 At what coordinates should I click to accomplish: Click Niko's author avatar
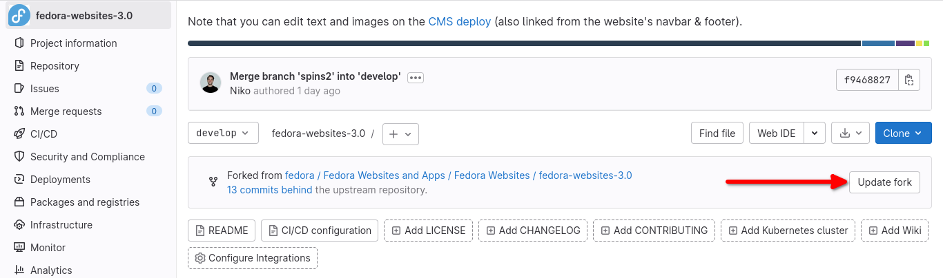[211, 83]
